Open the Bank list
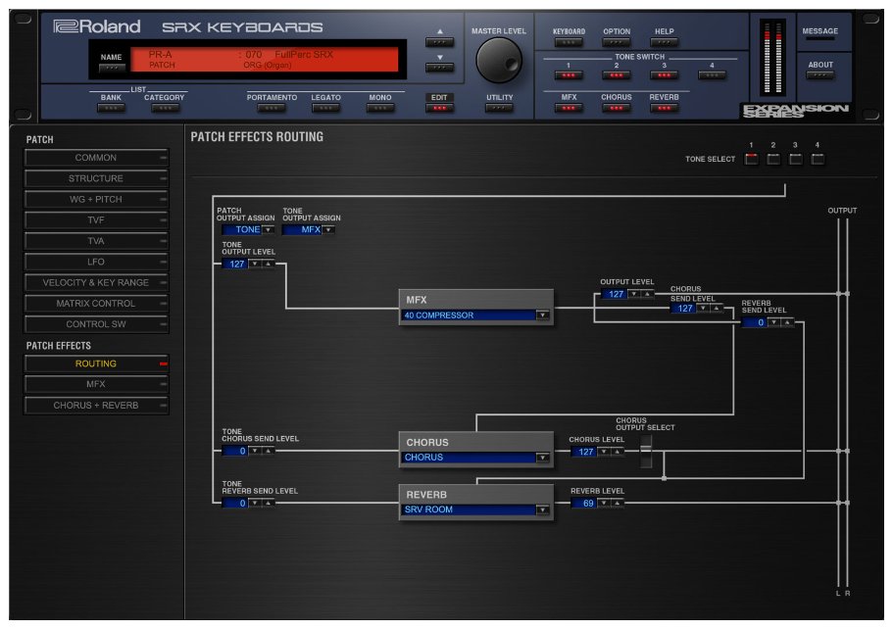This screenshot has height=630, width=893. coord(111,108)
